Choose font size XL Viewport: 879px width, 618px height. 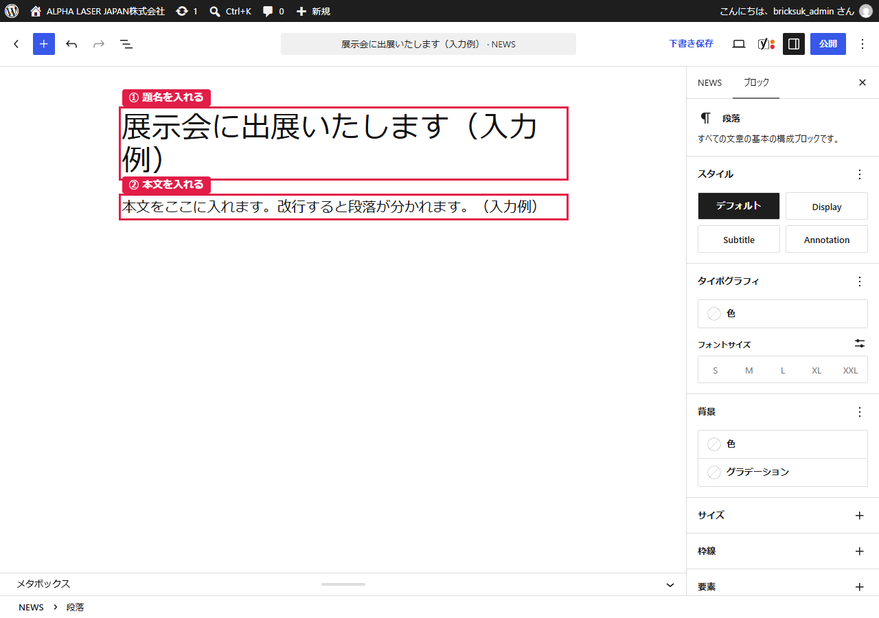tap(817, 370)
